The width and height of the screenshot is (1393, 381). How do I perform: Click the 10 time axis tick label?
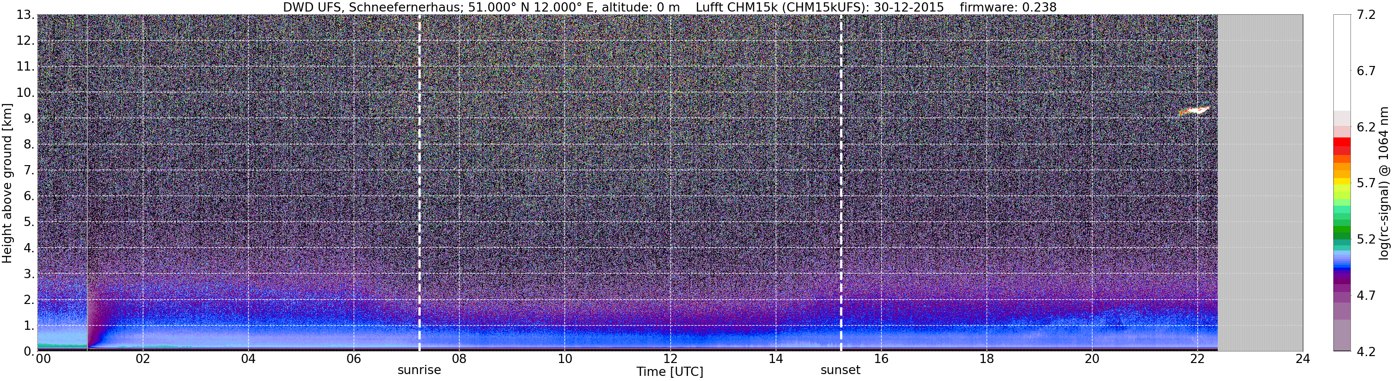tap(565, 359)
